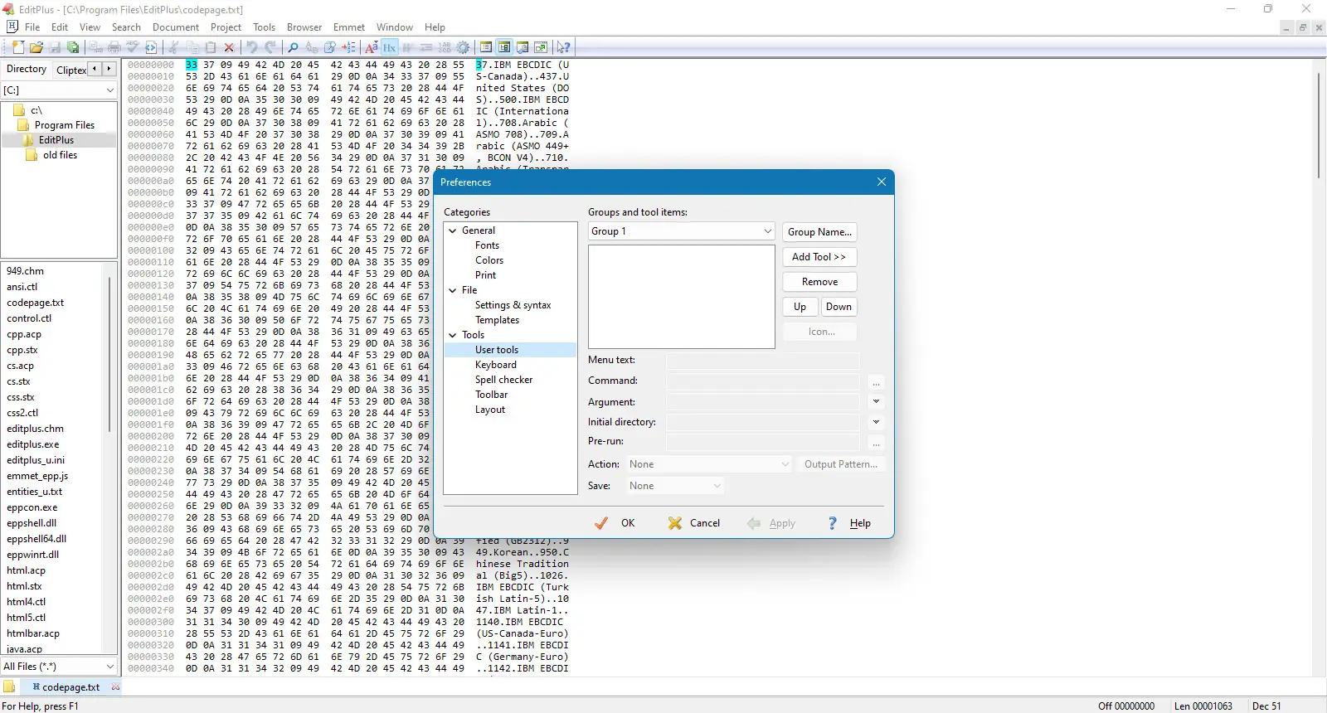
Task: Click the red X Delete toolbar icon
Action: click(229, 47)
